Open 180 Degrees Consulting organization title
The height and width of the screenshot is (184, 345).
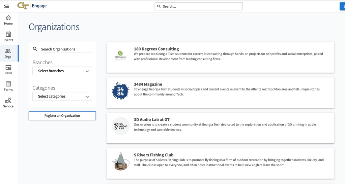(156, 49)
